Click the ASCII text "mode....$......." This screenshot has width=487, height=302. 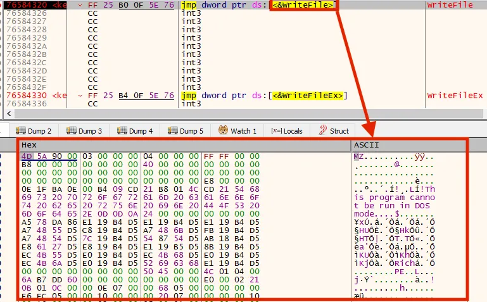(395, 214)
